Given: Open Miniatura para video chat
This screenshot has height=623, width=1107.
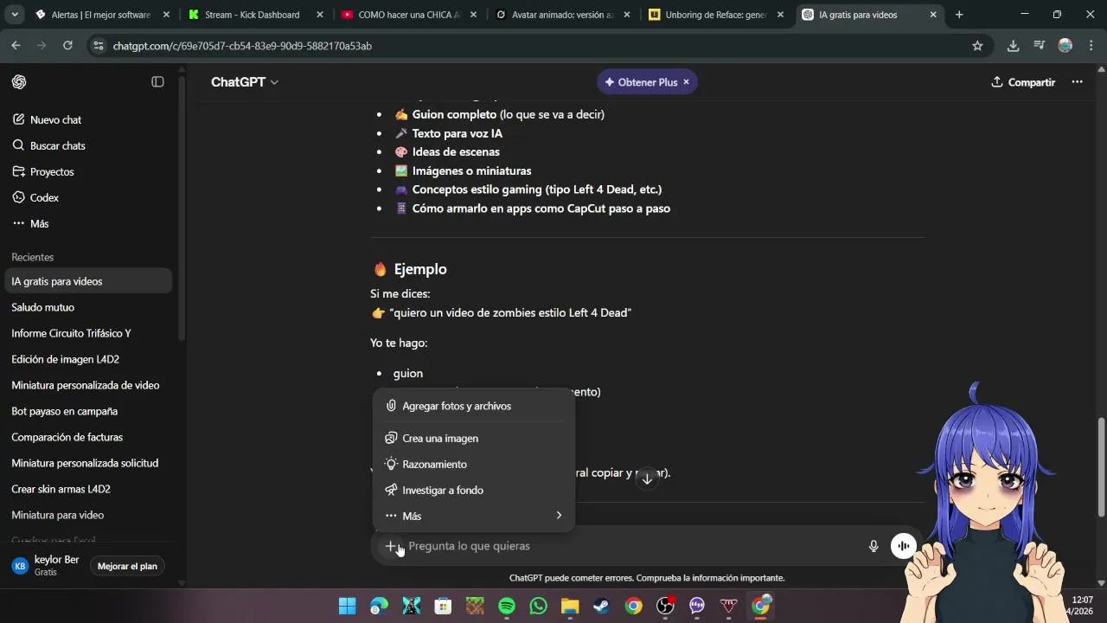Looking at the screenshot, I should tap(88, 515).
